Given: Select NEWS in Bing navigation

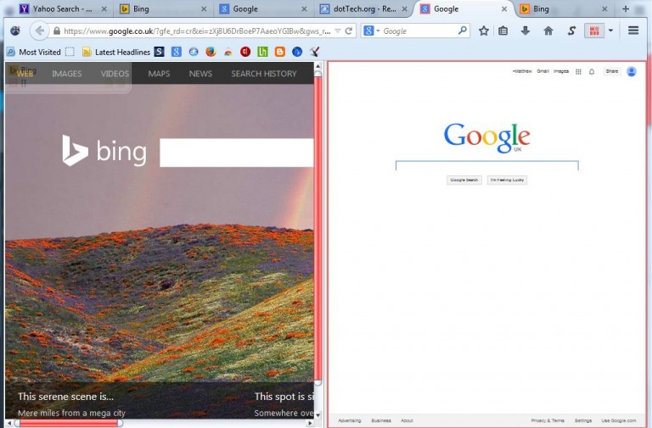Looking at the screenshot, I should tap(200, 74).
